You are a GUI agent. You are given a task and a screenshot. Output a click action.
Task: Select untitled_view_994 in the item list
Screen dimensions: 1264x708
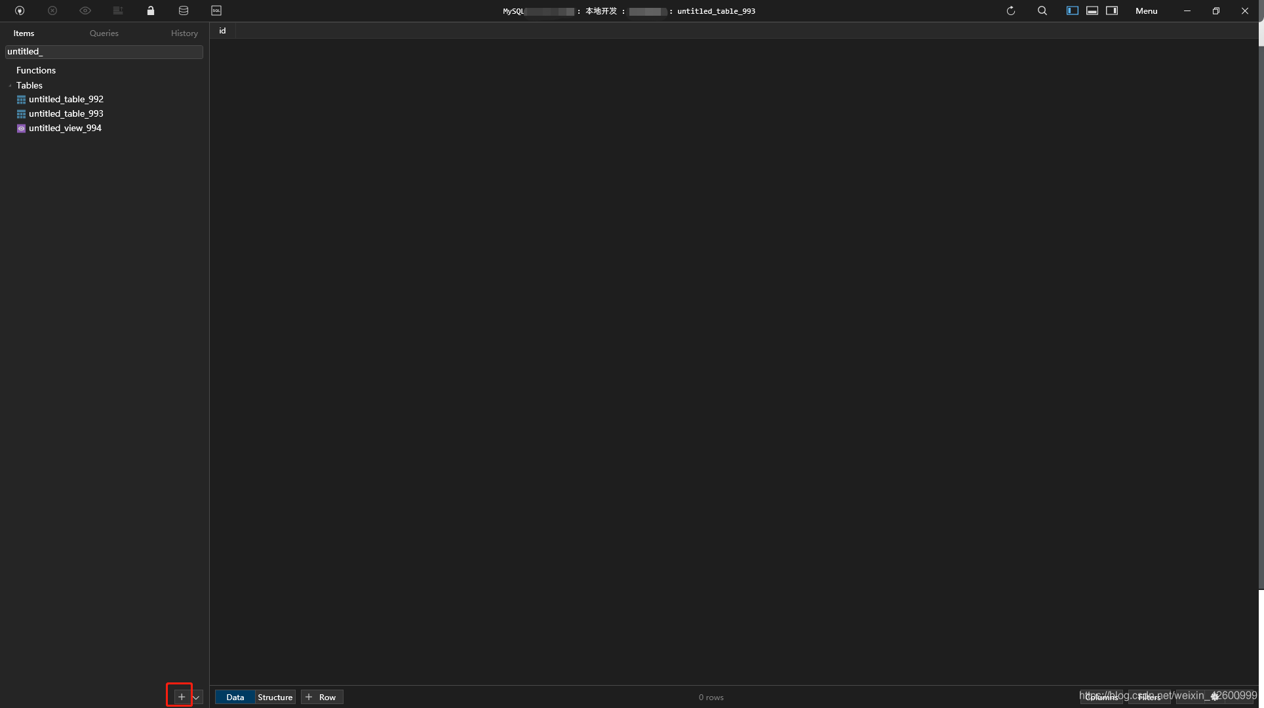coord(65,128)
